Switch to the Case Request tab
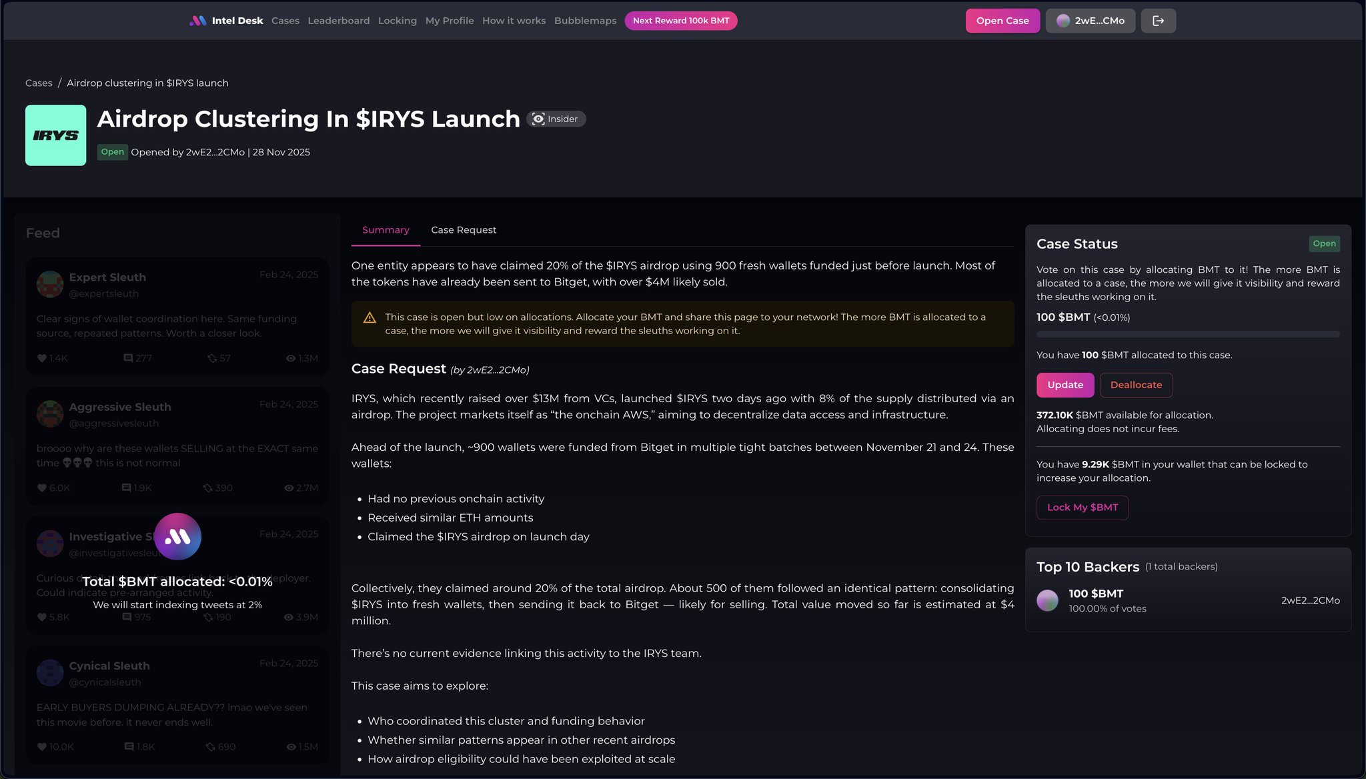1366x779 pixels. pyautogui.click(x=464, y=230)
